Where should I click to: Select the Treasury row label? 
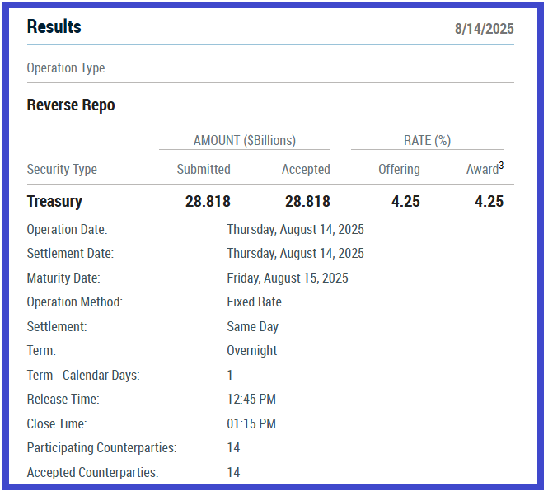coord(54,202)
